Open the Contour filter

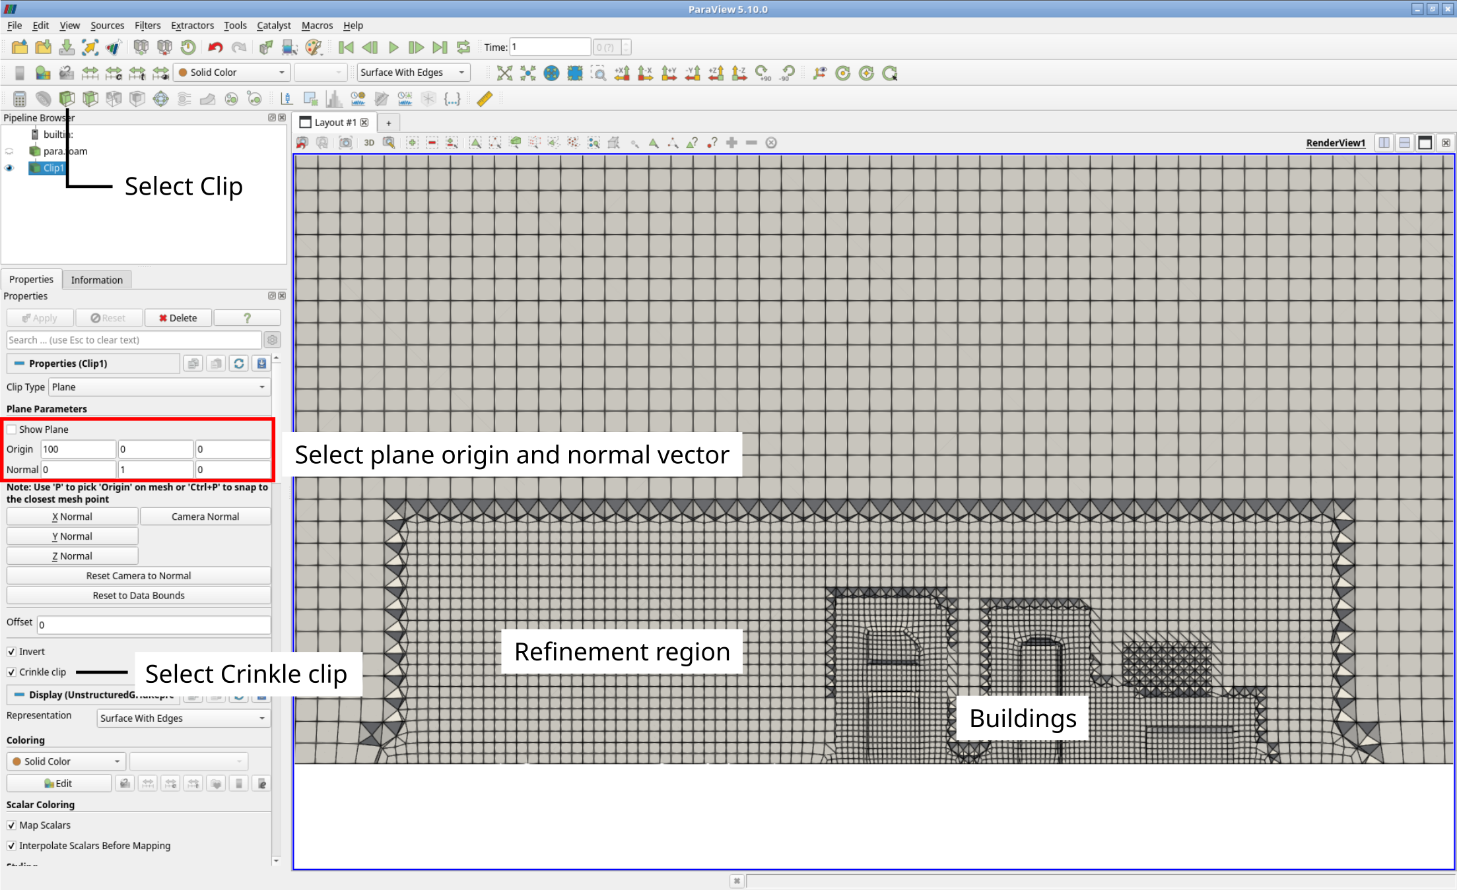[x=44, y=99]
